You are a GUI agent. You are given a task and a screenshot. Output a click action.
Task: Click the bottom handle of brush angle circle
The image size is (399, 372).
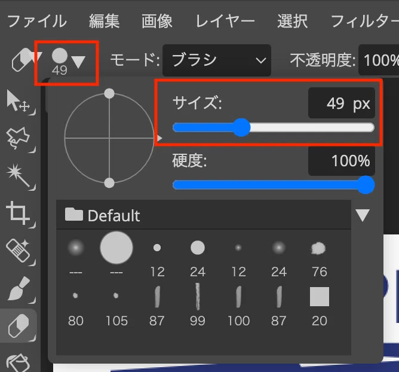point(109,183)
